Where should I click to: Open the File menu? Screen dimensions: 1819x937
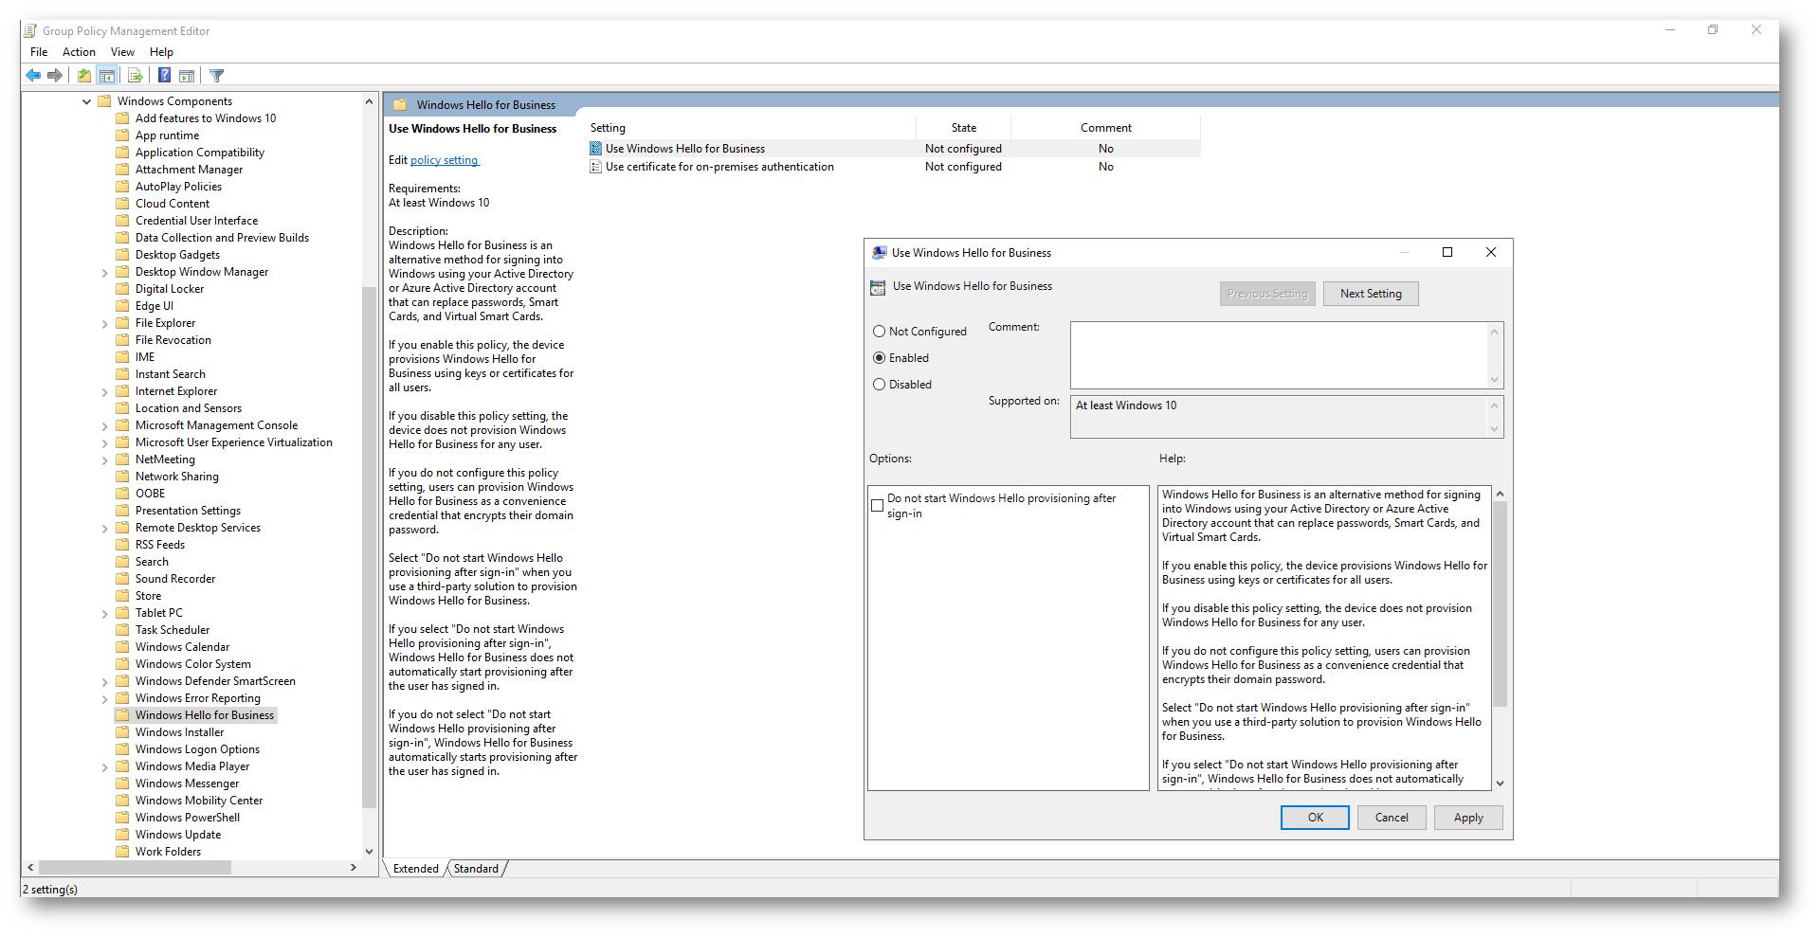coord(39,52)
